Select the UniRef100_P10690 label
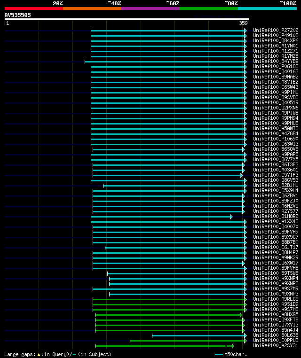The height and width of the screenshot is (358, 301). [276, 139]
